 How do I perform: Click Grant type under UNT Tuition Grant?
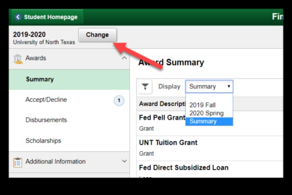point(146,153)
